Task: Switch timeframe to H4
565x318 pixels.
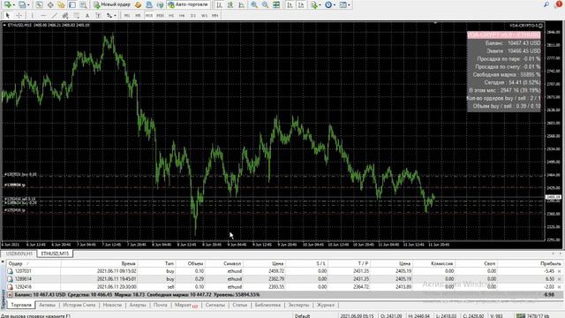Action: point(182,16)
